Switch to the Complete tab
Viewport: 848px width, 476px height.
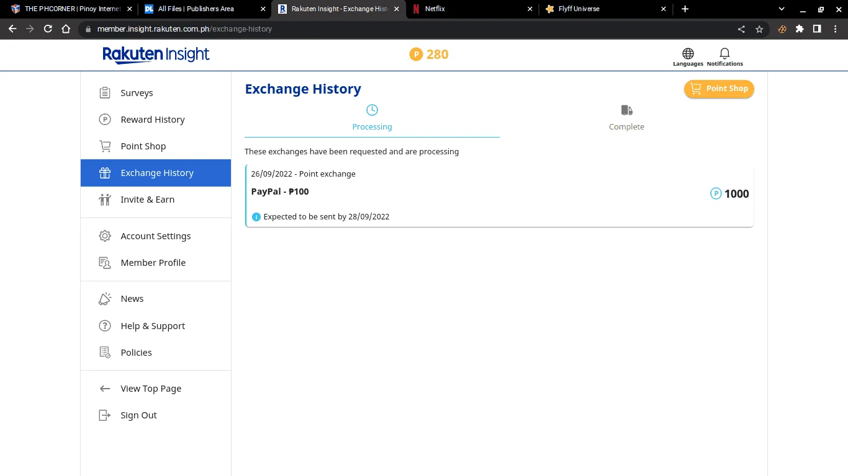[626, 118]
